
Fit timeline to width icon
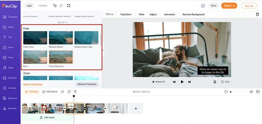[258, 92]
